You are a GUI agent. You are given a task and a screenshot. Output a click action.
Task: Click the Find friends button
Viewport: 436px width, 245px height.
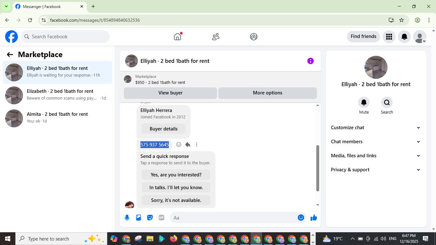point(364,37)
